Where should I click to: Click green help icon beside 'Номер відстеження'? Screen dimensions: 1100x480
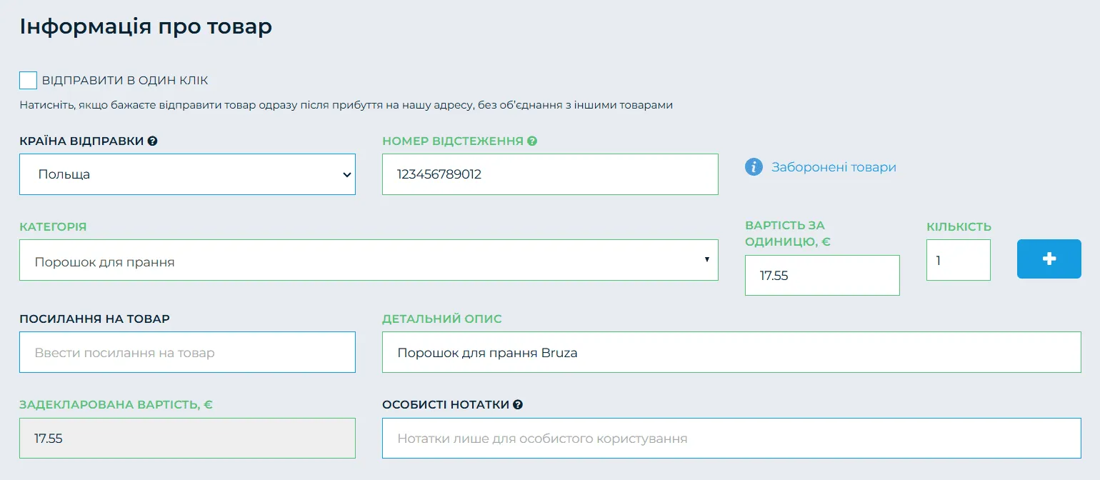(532, 141)
